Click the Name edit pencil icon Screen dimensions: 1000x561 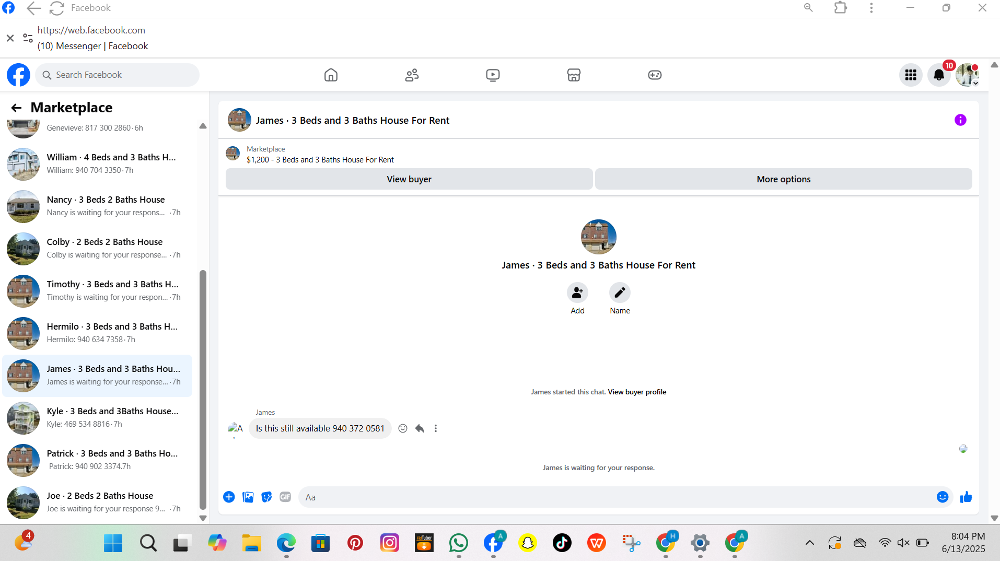(x=620, y=293)
